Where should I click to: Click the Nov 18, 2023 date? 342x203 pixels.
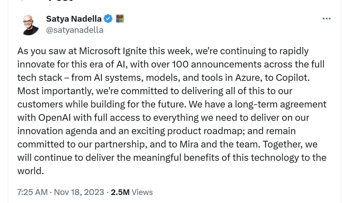pyautogui.click(x=79, y=192)
